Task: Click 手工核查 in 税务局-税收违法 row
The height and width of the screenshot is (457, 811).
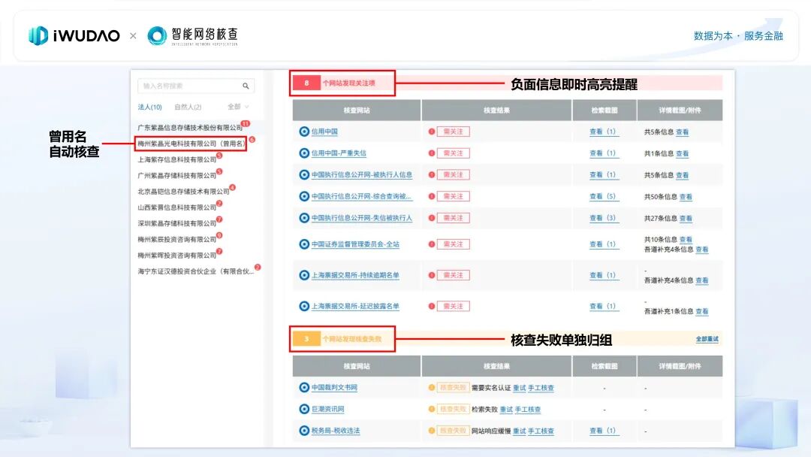Action: [x=541, y=431]
